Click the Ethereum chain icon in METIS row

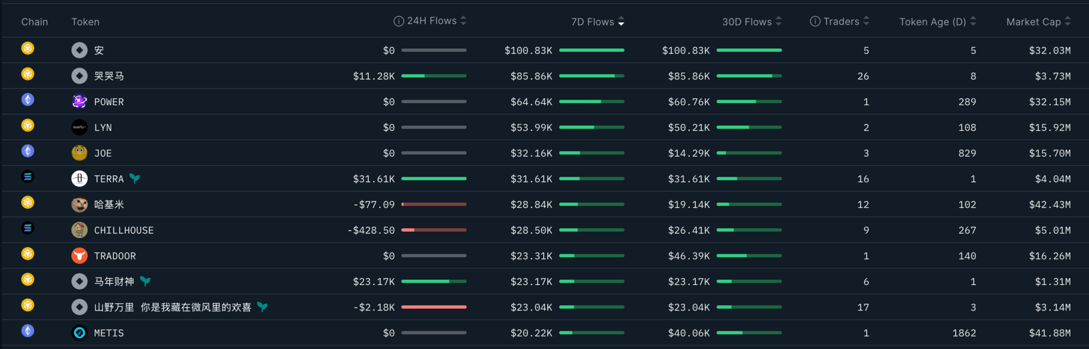pos(28,330)
